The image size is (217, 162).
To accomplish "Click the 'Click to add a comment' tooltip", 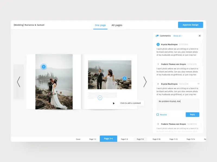I will pyautogui.click(x=130, y=103).
